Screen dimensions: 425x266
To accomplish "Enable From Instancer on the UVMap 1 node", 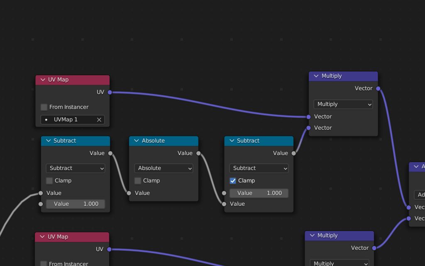I will click(x=44, y=107).
